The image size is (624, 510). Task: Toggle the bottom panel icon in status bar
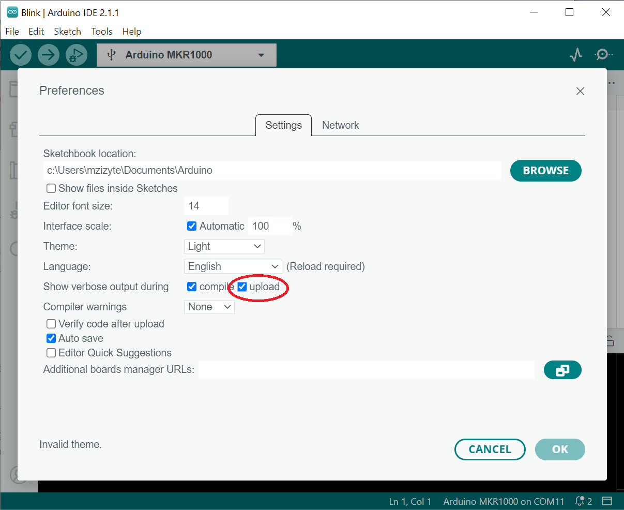tap(607, 501)
